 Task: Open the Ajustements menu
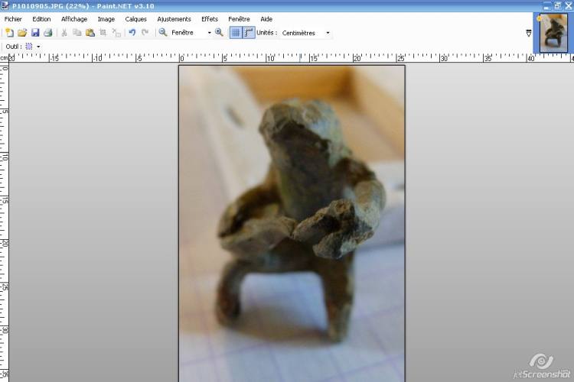(x=174, y=19)
